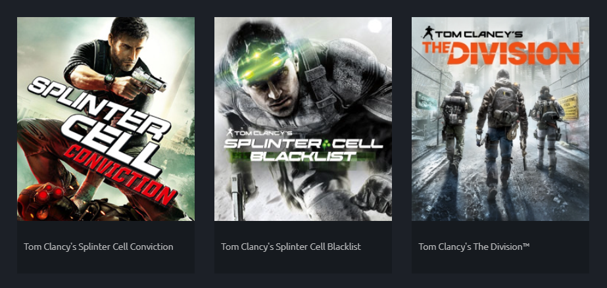
Task: Click the small silhouette icon beside Blacklist's Tom Clancy's
Action: pos(230,132)
